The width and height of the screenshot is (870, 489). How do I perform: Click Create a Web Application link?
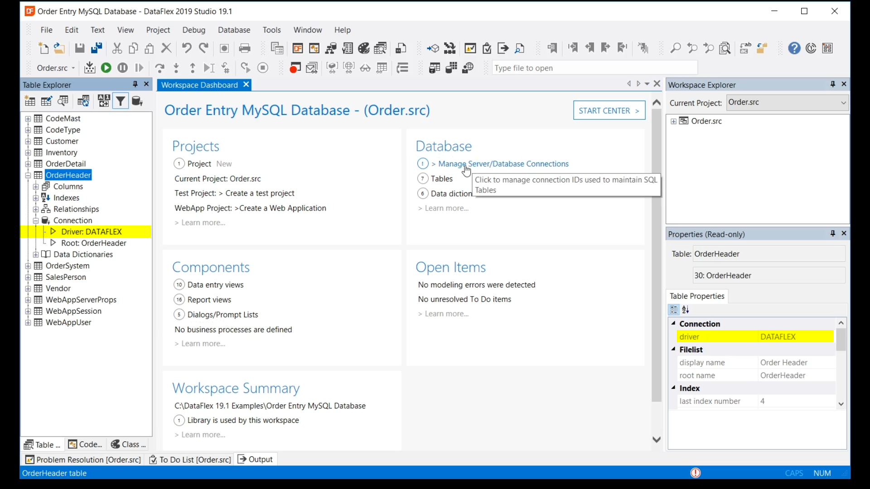pos(283,208)
